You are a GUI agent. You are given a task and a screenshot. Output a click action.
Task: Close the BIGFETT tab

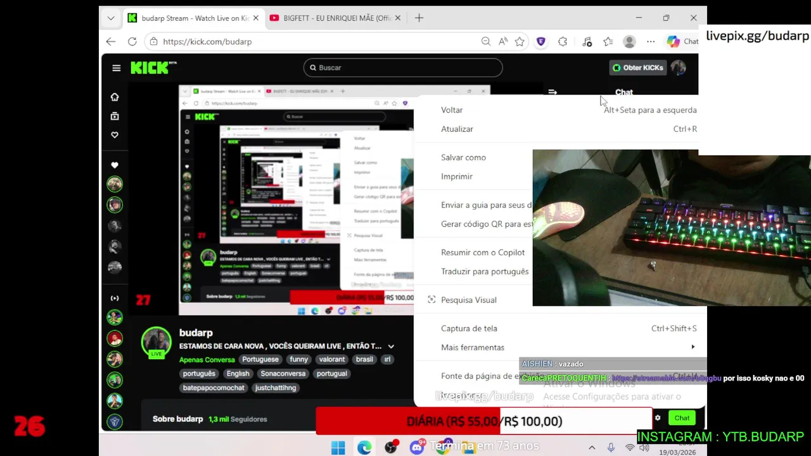click(x=398, y=18)
